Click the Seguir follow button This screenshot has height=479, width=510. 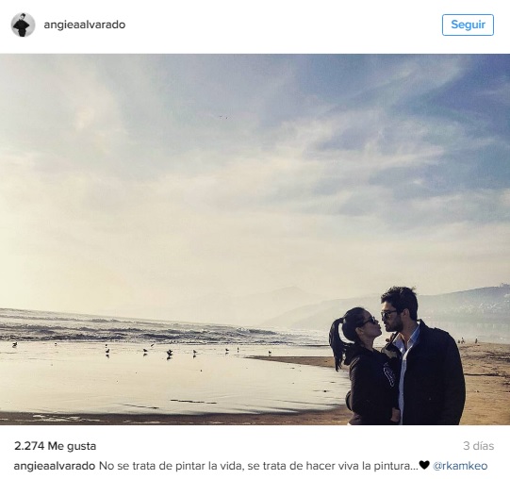coord(468,25)
